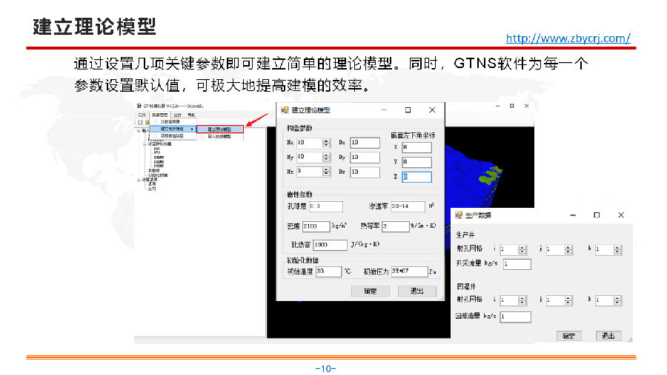667x375 pixels.
Task: Click the 生产井 k grid stepper
Action: coord(617,250)
